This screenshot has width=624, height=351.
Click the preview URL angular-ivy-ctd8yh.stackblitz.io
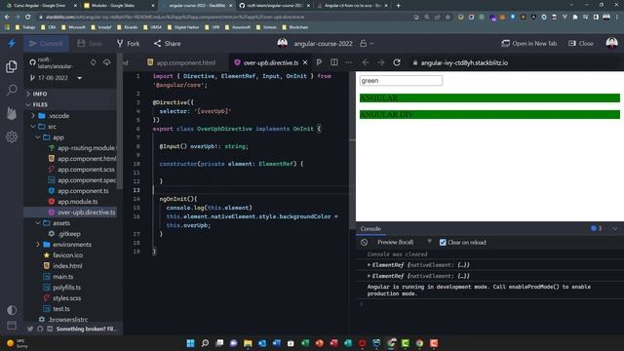coord(464,62)
